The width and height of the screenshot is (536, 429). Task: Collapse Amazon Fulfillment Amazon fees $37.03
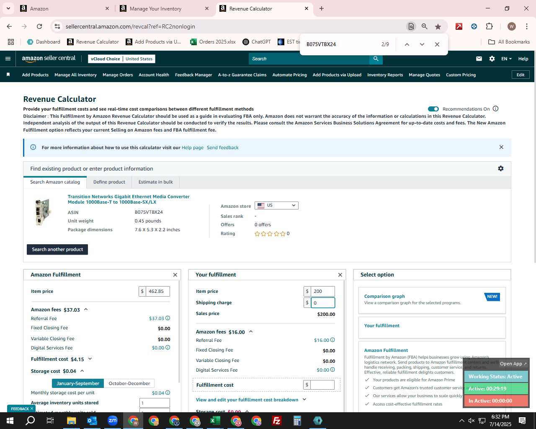pyautogui.click(x=86, y=310)
